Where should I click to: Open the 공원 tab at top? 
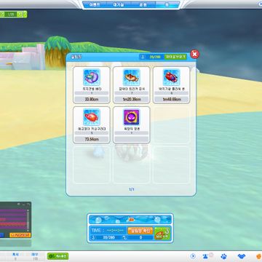(x=143, y=4)
